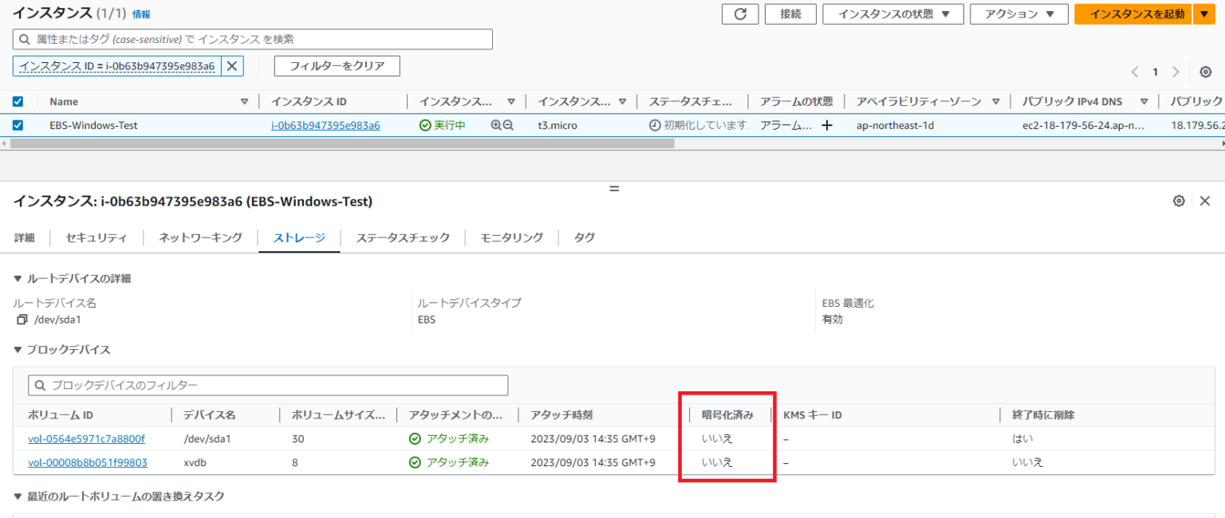Click the xvdb device name cell

195,462
